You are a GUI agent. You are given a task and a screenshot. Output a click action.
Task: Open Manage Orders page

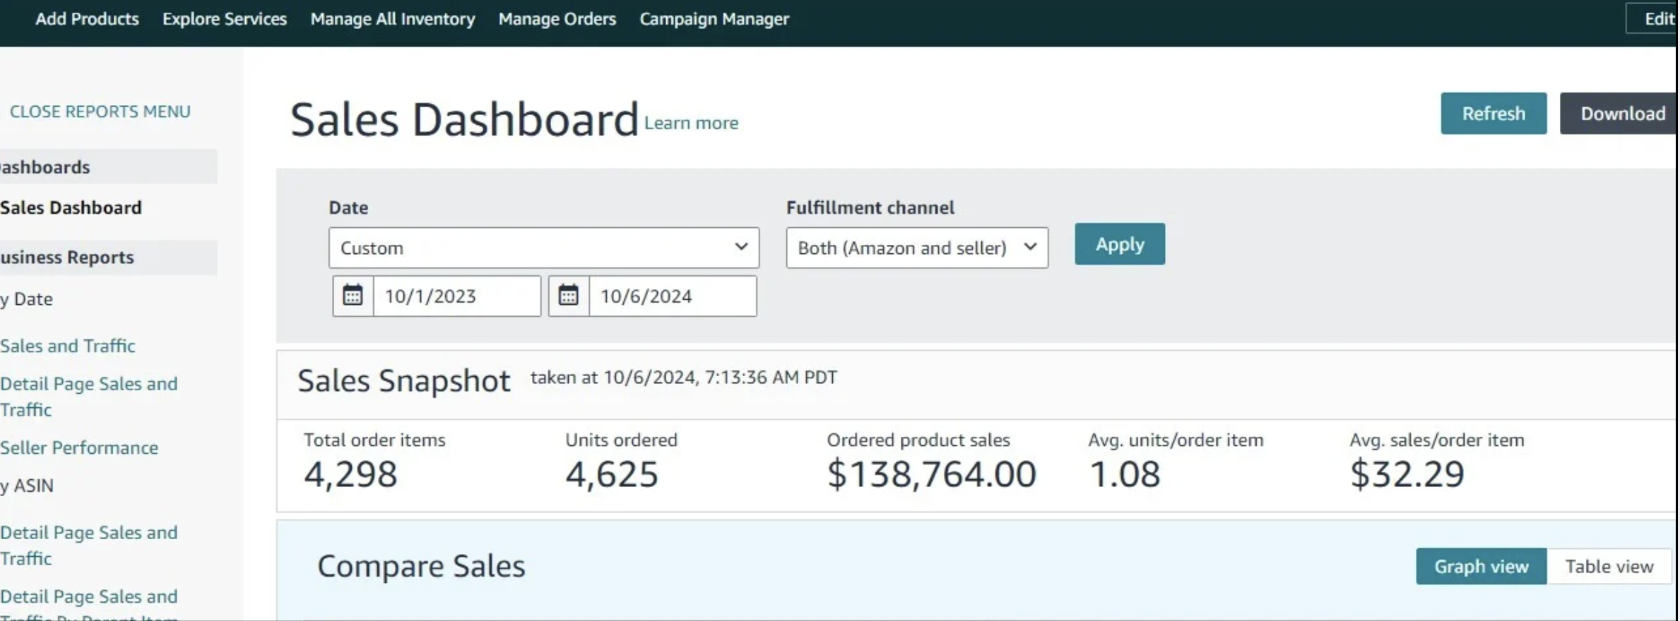(x=557, y=19)
